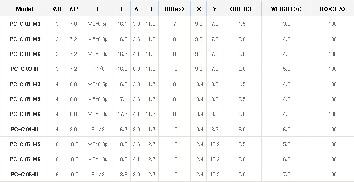Click the PC-C 03-01 model cell
The image size is (354, 182).
pyautogui.click(x=25, y=69)
